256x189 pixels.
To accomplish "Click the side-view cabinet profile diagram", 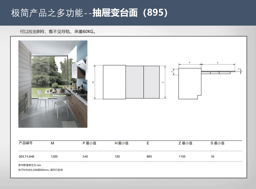I will coord(189,83).
